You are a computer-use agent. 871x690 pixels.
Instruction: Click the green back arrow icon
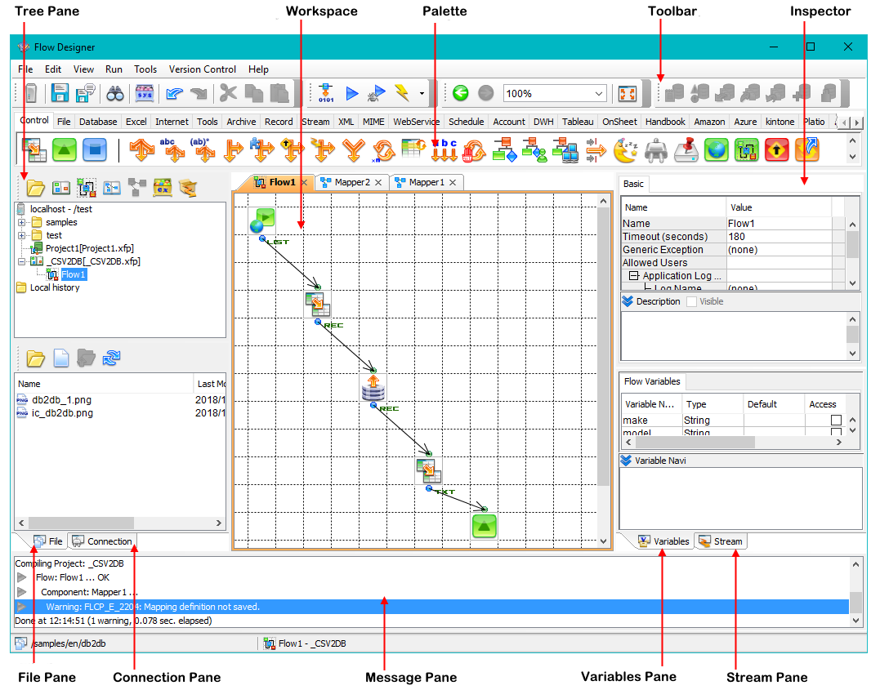pos(460,94)
